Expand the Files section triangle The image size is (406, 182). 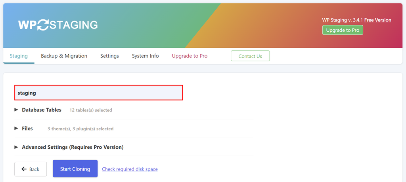pyautogui.click(x=16, y=128)
